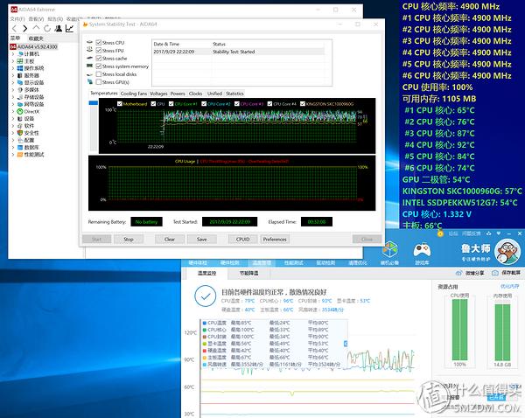
Task: Click the 数据库 tree icon
Action: coord(20,147)
